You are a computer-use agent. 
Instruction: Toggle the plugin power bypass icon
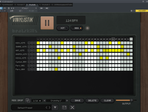coord(1,8)
